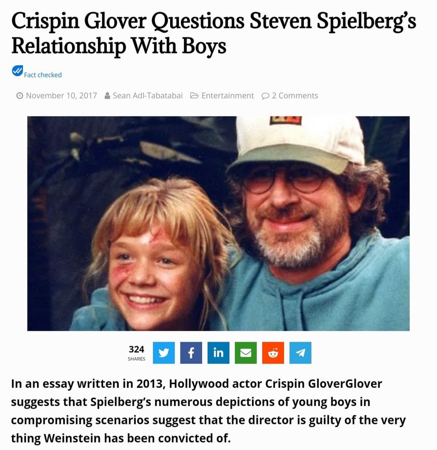Send the article via email icon
437x450 pixels.
click(x=246, y=353)
